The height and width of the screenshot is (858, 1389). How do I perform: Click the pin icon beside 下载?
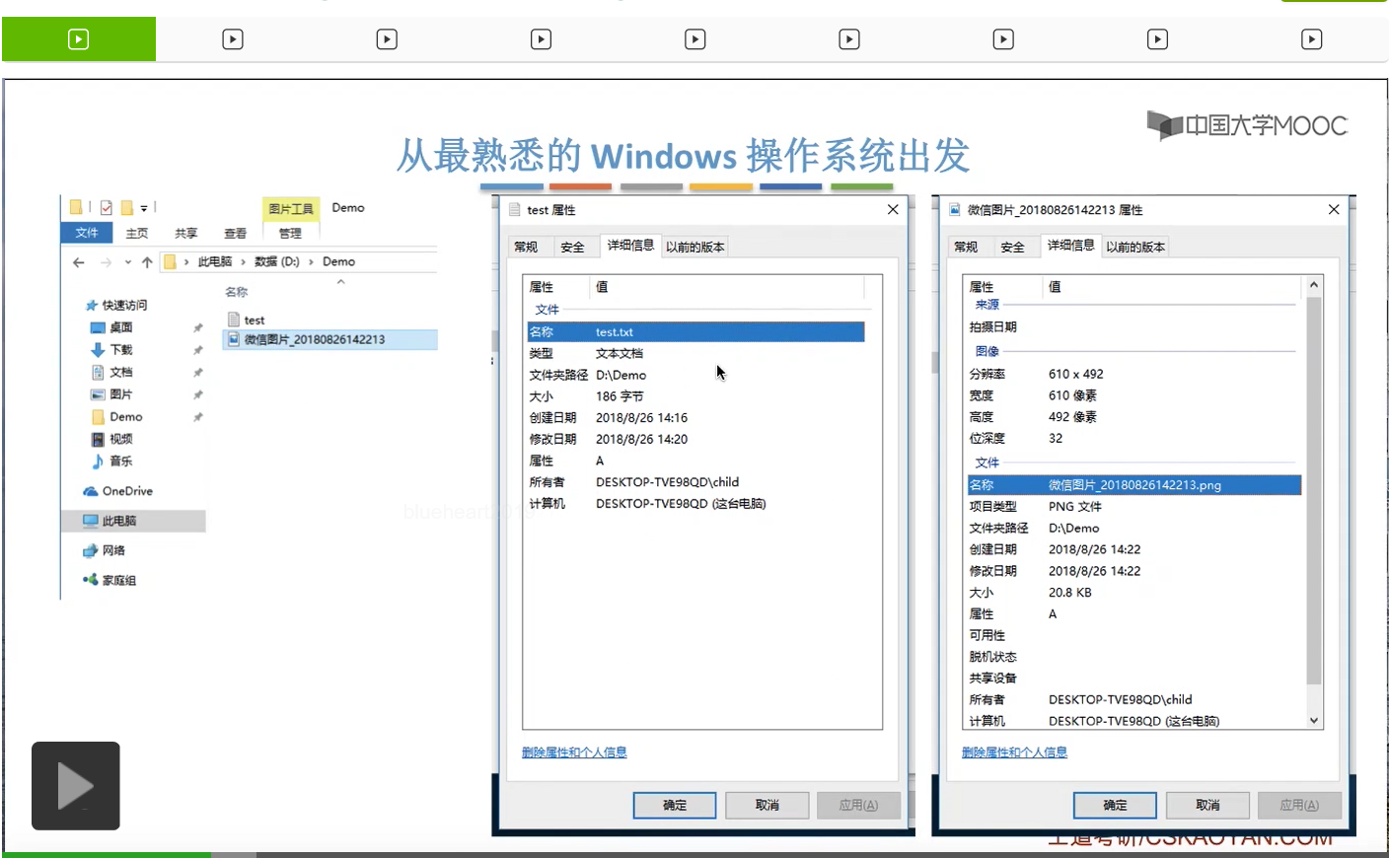click(198, 351)
